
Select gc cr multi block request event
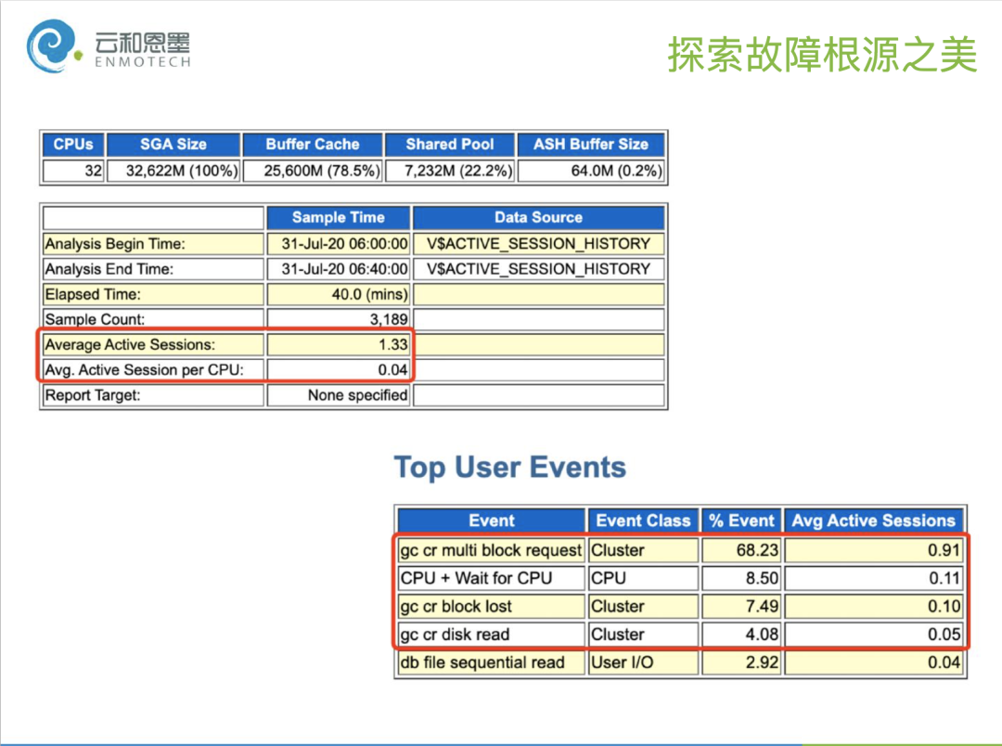coord(492,550)
